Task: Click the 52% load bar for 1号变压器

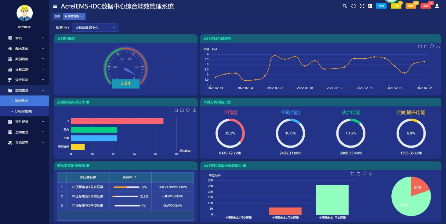Action: (x=126, y=187)
